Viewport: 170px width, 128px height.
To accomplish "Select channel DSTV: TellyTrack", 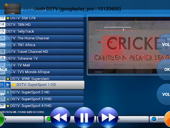I will tap(42, 32).
